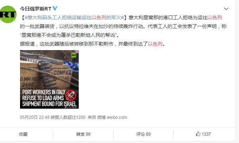Open the post options chevron menu
This screenshot has width=239, height=143.
[226, 9]
